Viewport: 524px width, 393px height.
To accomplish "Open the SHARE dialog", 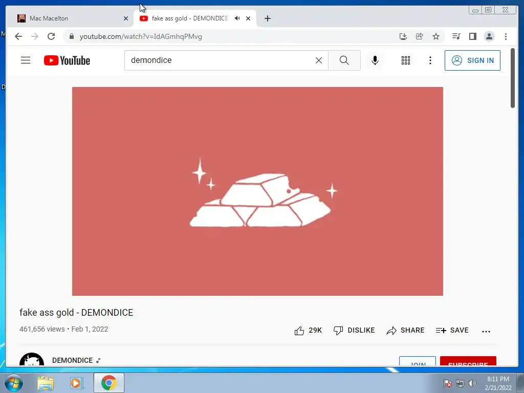I will (405, 331).
